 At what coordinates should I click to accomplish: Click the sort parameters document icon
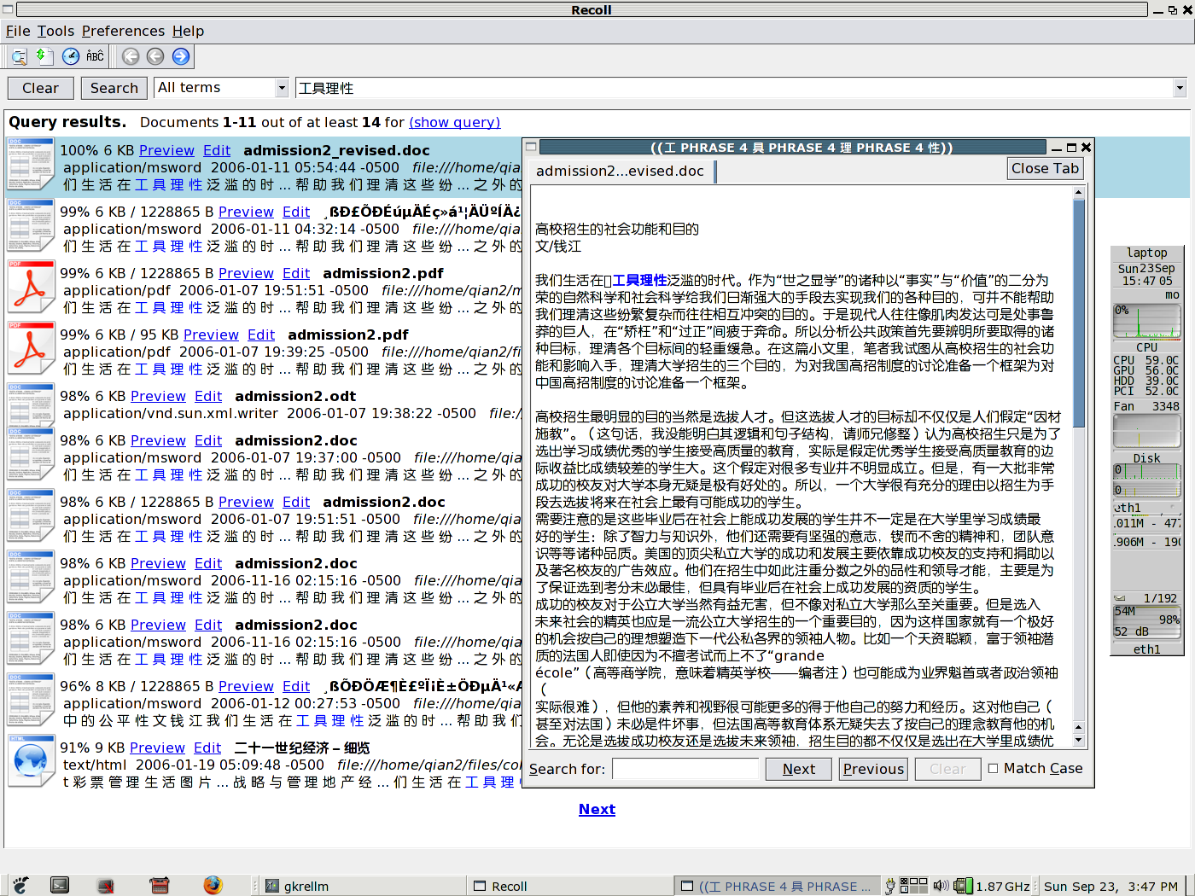(44, 57)
